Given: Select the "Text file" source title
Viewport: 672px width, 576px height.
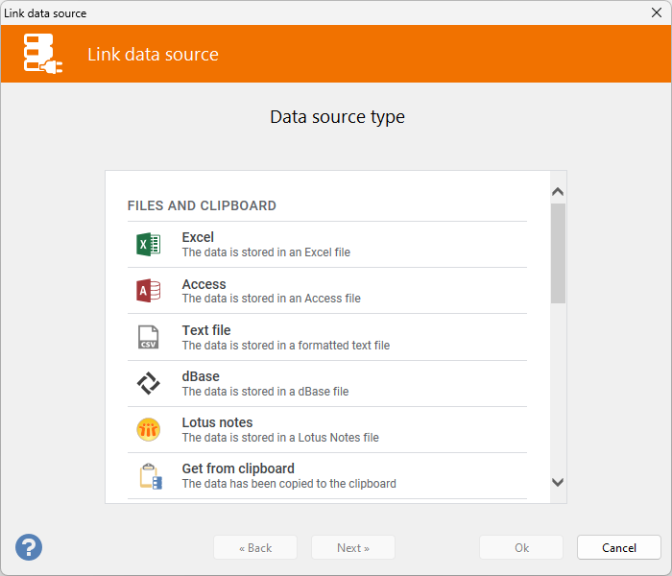Looking at the screenshot, I should click(x=206, y=330).
